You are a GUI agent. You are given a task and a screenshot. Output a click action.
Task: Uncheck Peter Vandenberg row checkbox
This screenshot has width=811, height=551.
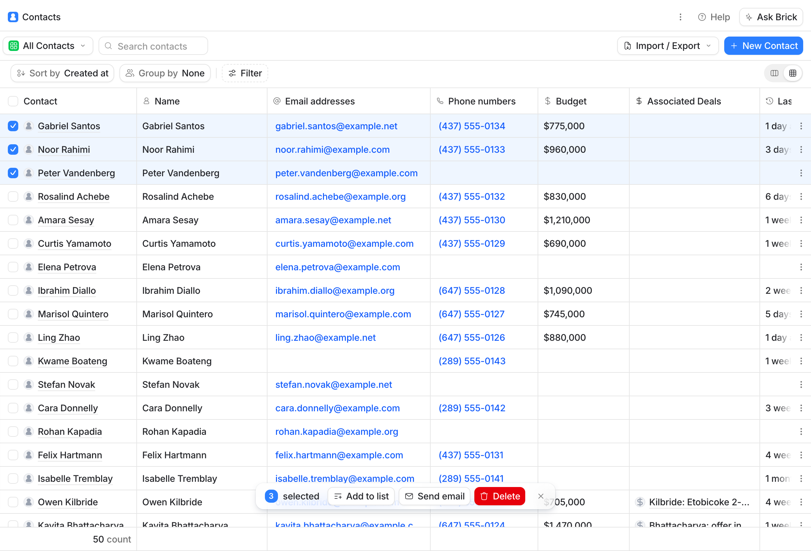[x=13, y=173]
